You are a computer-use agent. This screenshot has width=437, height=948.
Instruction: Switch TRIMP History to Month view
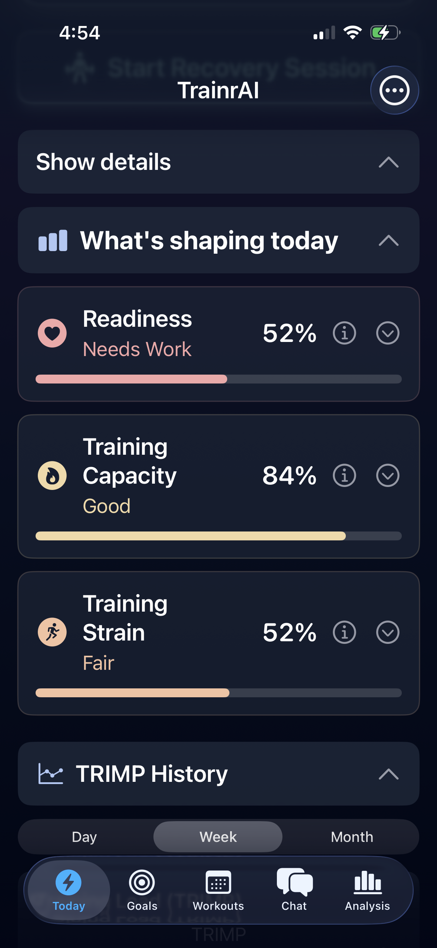(x=352, y=837)
